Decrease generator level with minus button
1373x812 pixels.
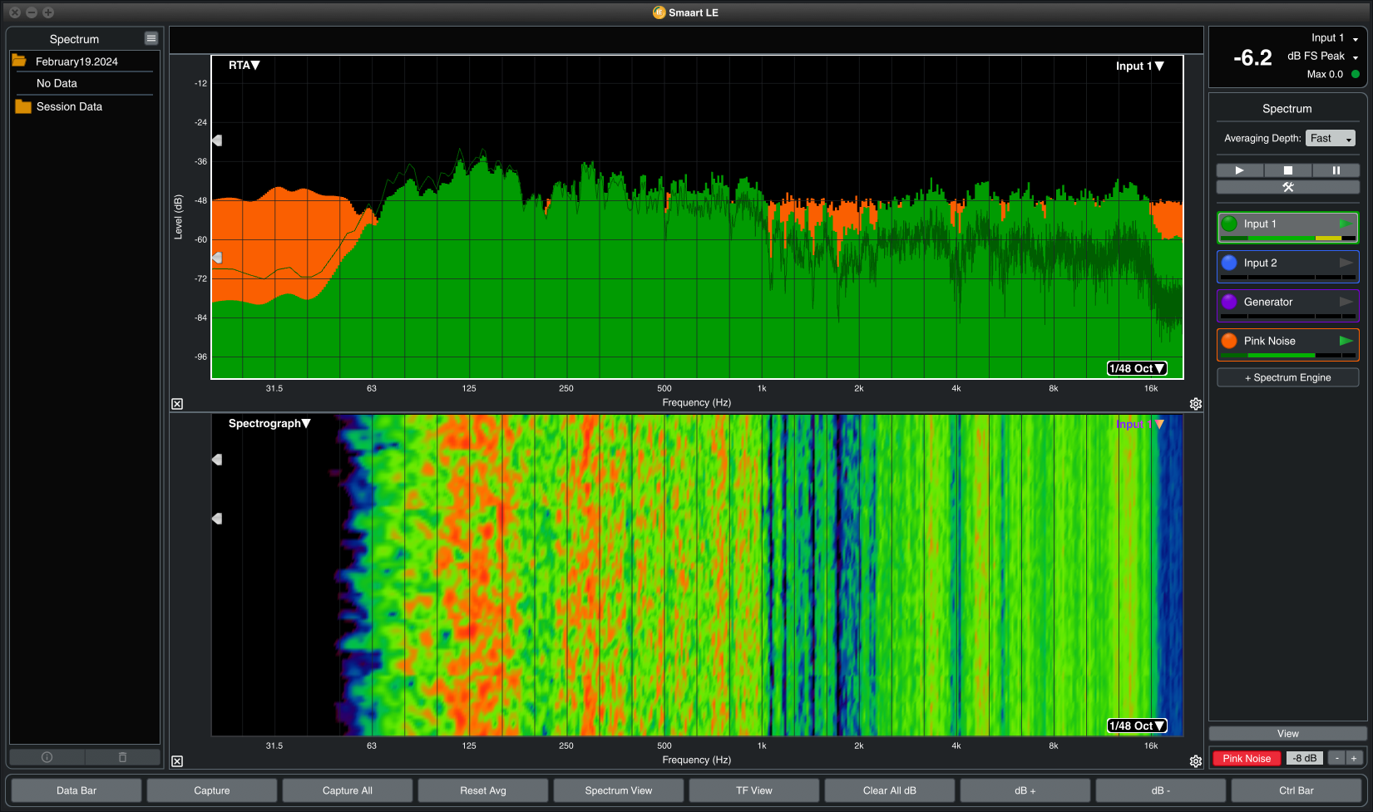(x=1337, y=758)
